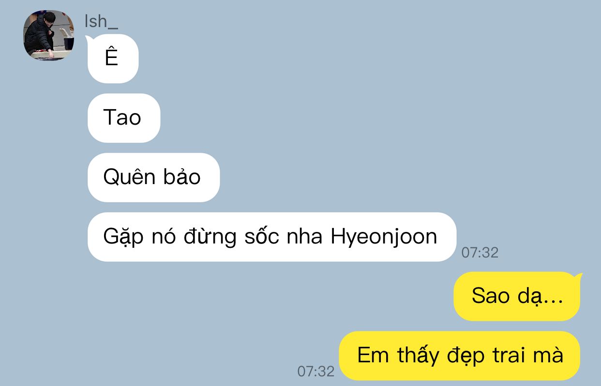Click the "Em thấy đẹp trai mà" message
This screenshot has height=386, width=601.
pos(459,356)
